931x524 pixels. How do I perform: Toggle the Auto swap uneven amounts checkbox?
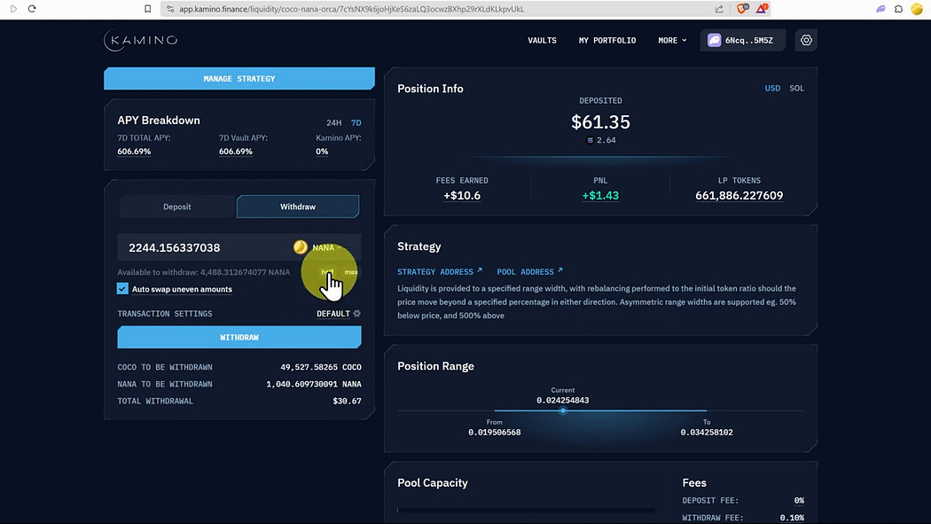122,288
